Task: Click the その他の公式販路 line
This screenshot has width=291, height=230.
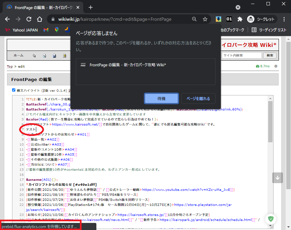Action: [x=49, y=159]
